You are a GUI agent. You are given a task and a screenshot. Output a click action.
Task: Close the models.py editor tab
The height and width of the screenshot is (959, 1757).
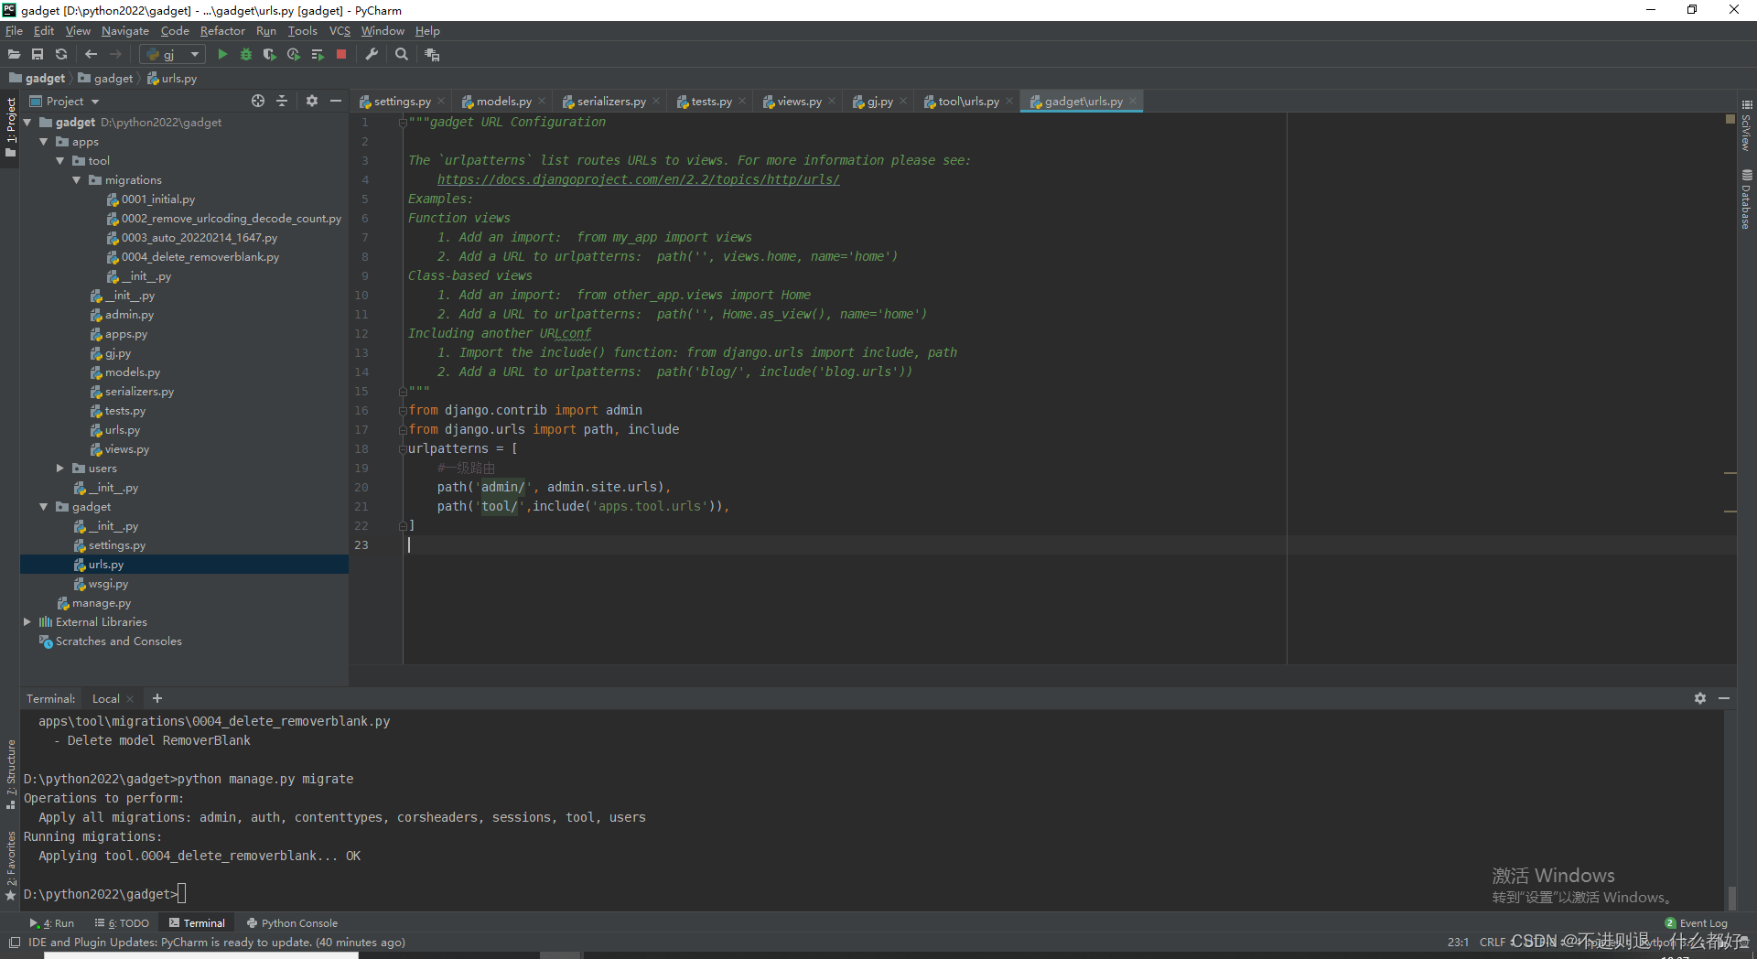(542, 102)
